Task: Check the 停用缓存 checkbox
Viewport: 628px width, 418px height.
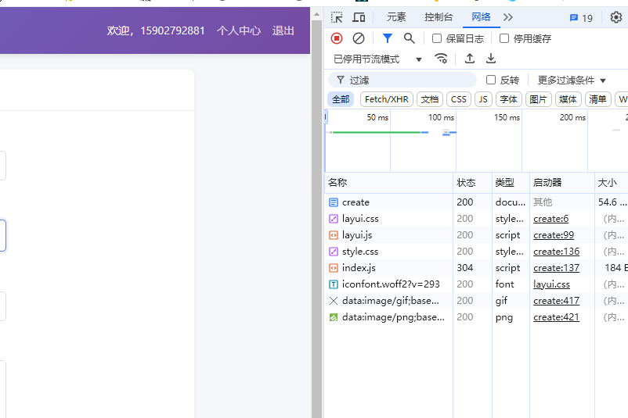Action: tap(504, 38)
